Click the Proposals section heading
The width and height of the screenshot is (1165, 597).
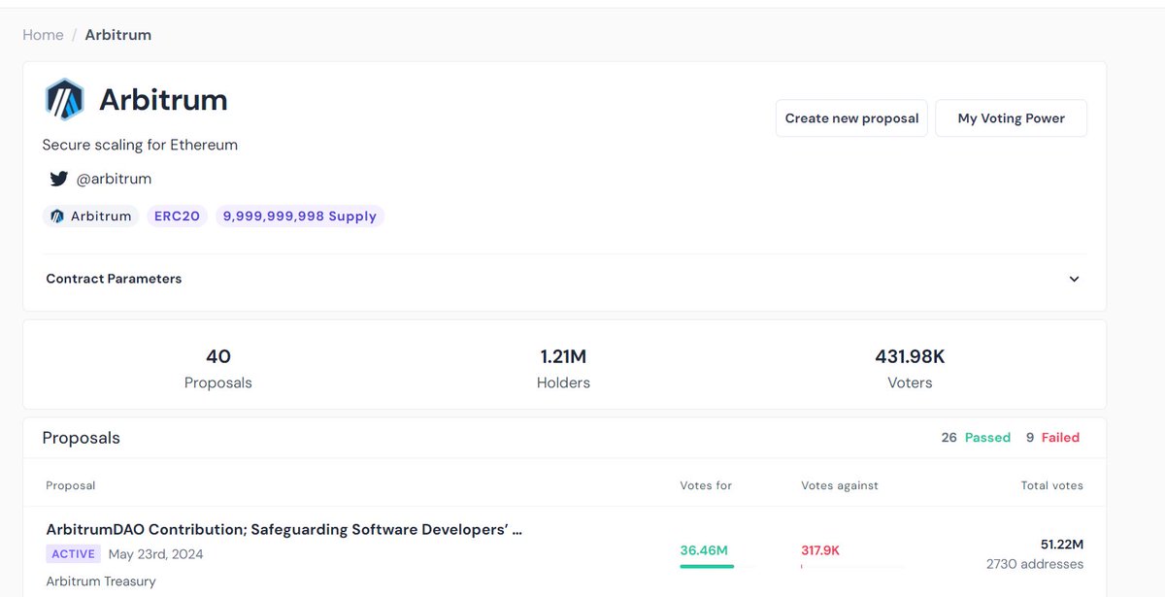pyautogui.click(x=82, y=438)
